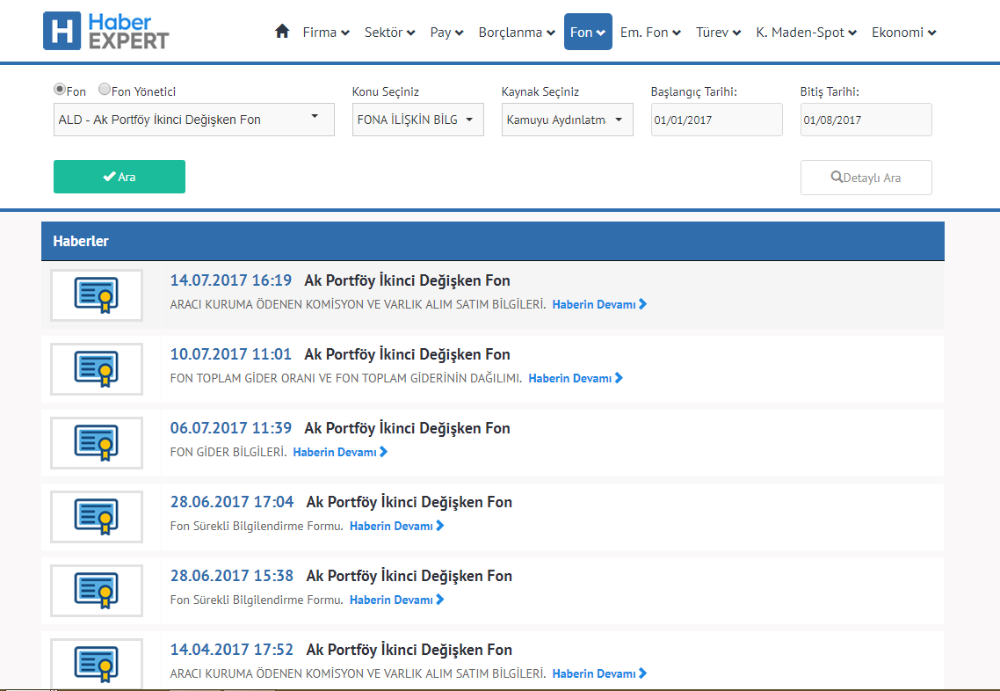1000x691 pixels.
Task: Click the Haber Expert logo
Action: click(x=105, y=32)
